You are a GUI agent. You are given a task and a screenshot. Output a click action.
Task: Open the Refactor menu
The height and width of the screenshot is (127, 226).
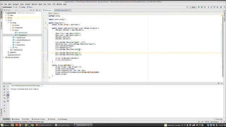35,4
